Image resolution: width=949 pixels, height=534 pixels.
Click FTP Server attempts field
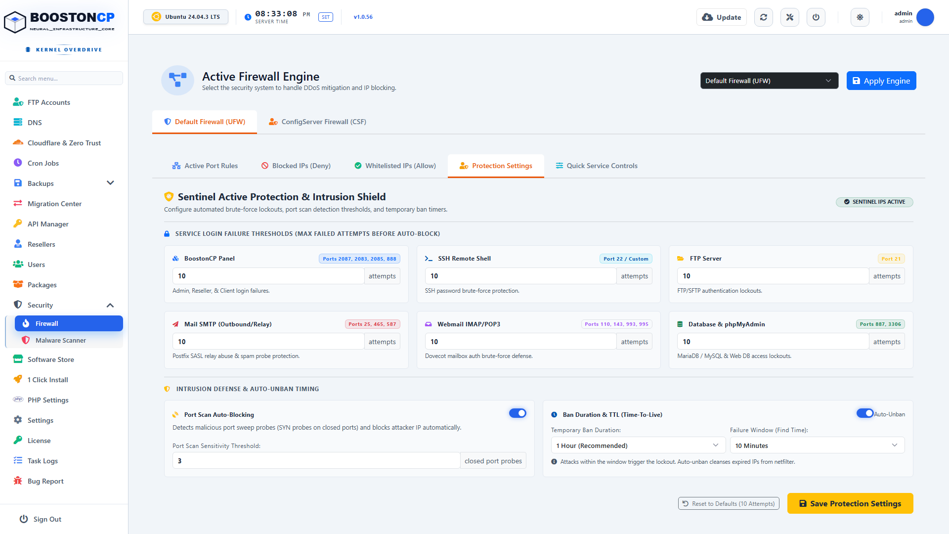click(x=773, y=276)
